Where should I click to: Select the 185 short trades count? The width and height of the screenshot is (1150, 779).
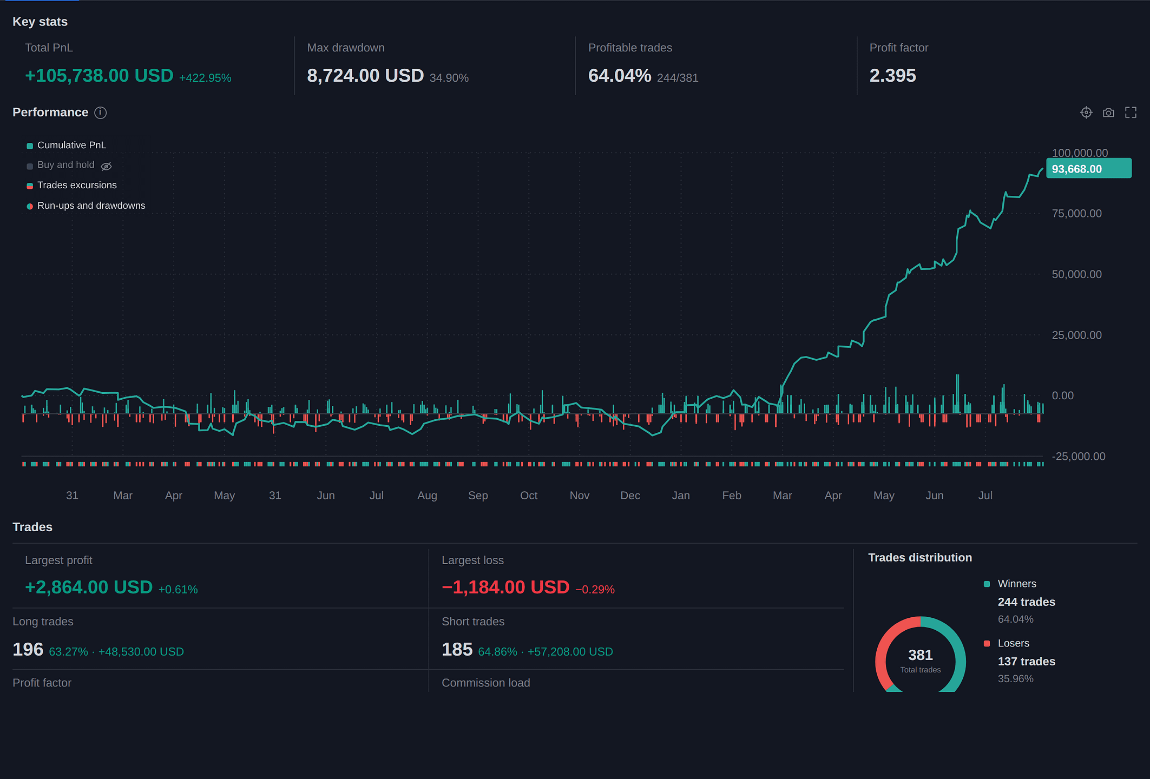[x=457, y=650]
